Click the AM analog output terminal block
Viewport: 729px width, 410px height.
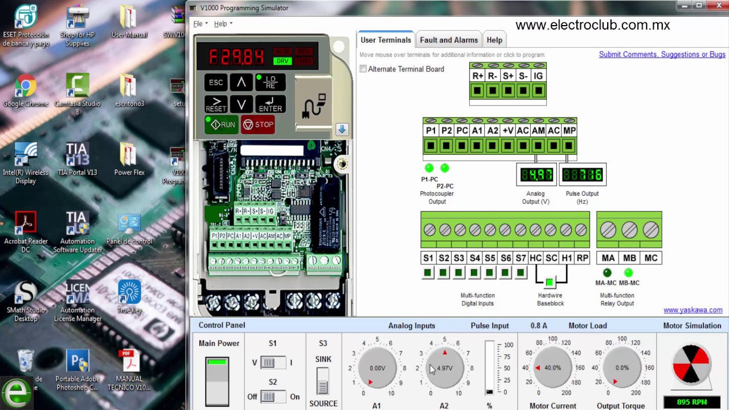tap(538, 146)
